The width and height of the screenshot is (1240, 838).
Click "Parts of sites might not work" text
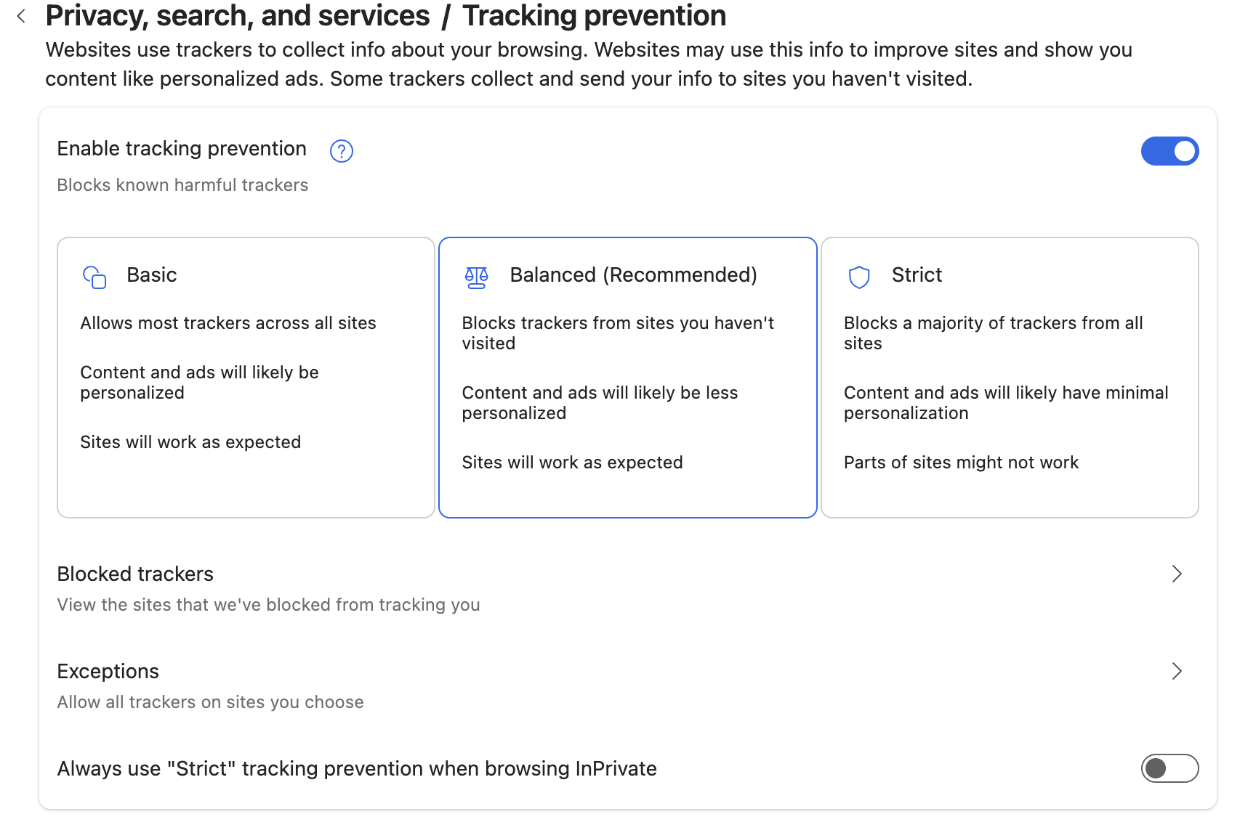961,463
